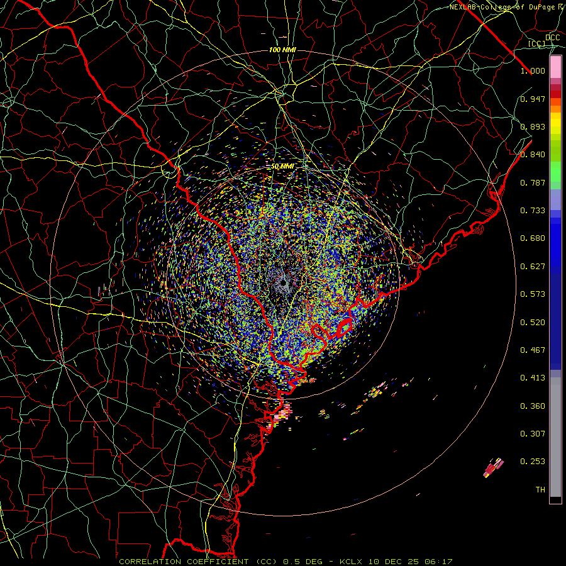
Task: Click the DCC label above the color scale
Action: tap(552, 38)
